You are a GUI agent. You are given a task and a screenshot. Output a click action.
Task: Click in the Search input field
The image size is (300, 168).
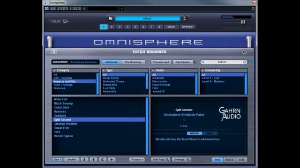pyautogui.click(x=224, y=62)
